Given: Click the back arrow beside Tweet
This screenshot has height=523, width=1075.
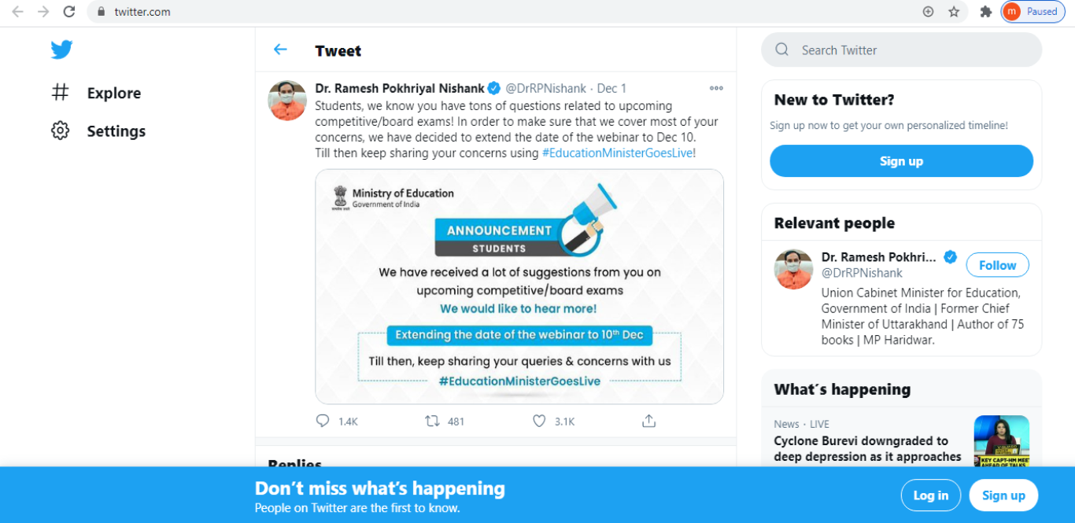Looking at the screenshot, I should point(280,50).
